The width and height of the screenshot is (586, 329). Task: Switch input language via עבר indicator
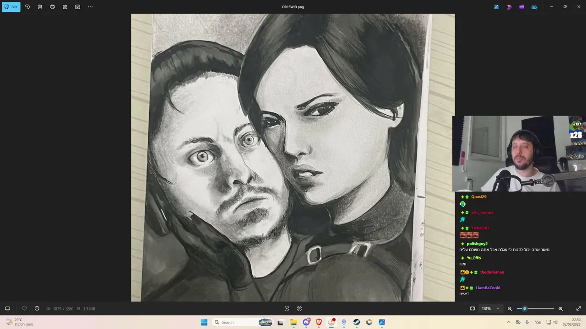click(538, 322)
